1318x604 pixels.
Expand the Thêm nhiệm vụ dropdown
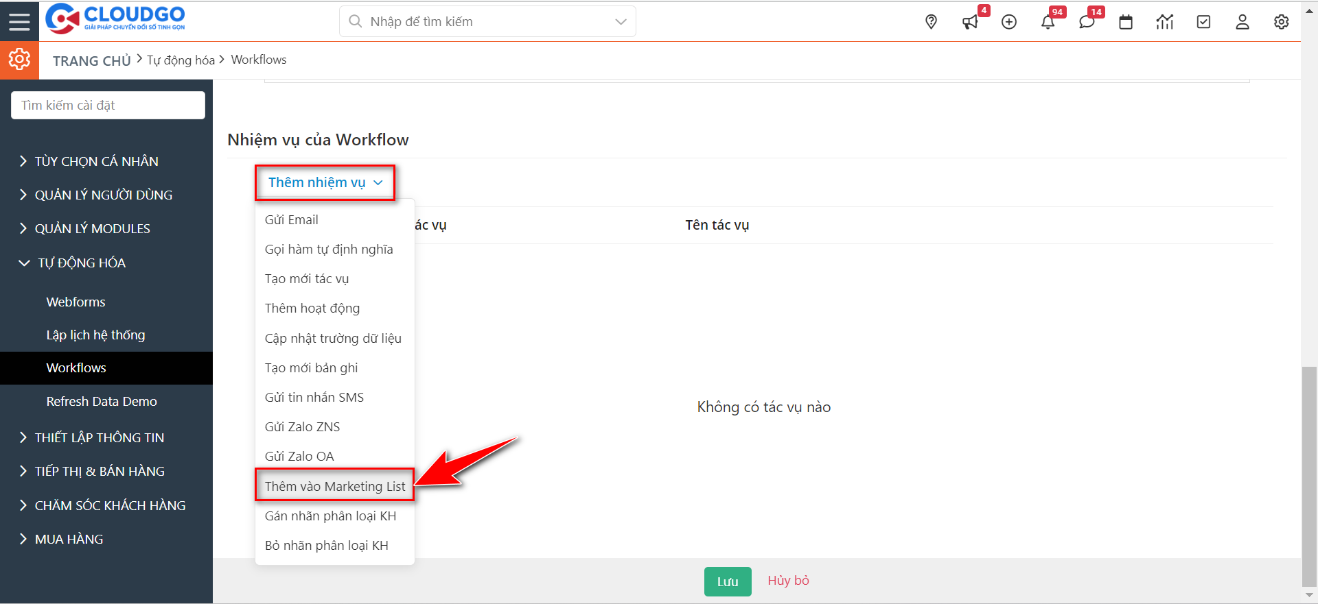pyautogui.click(x=325, y=182)
